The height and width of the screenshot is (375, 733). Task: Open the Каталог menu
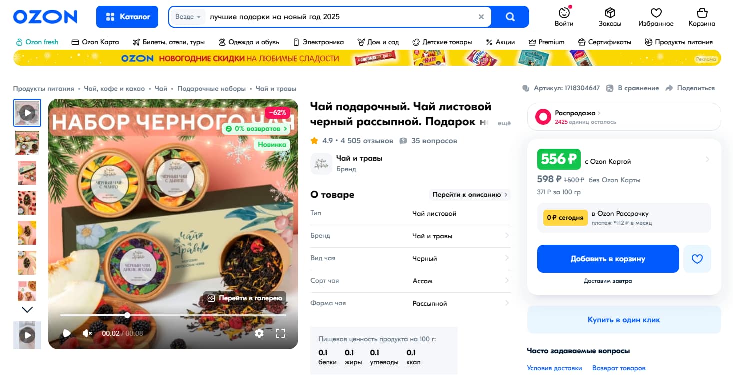click(127, 16)
